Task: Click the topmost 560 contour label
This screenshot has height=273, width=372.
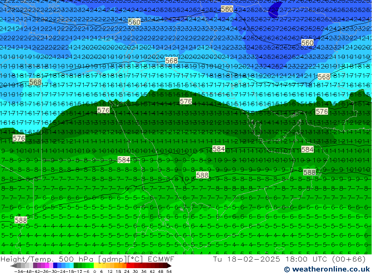Action: 227,9
